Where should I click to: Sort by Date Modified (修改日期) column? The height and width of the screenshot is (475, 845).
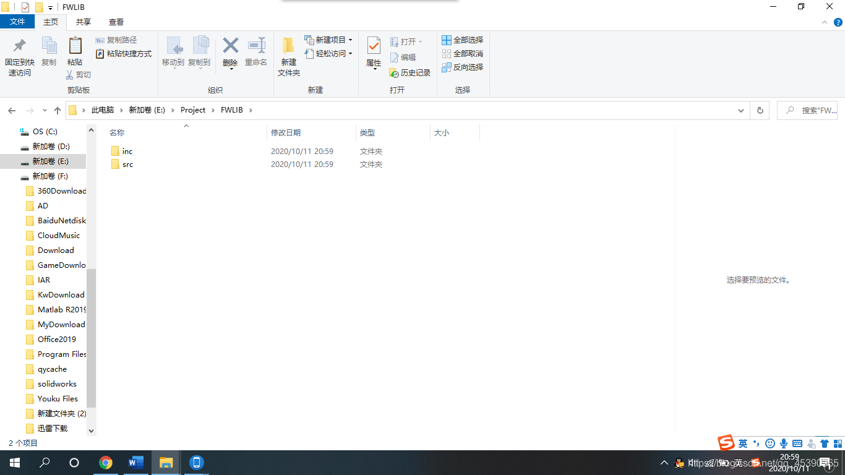(x=312, y=132)
